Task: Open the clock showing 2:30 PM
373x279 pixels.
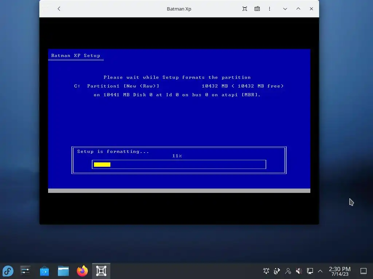Action: click(339, 271)
